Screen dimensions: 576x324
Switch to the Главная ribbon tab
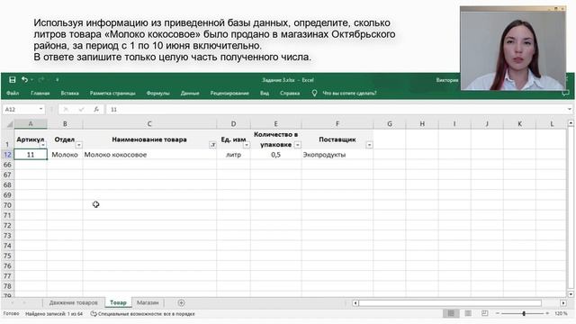coord(40,94)
